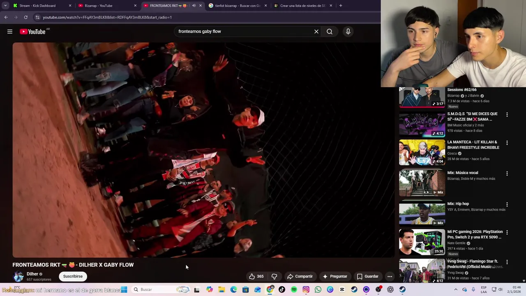Open options for Yvng Swag video

pos(507,262)
